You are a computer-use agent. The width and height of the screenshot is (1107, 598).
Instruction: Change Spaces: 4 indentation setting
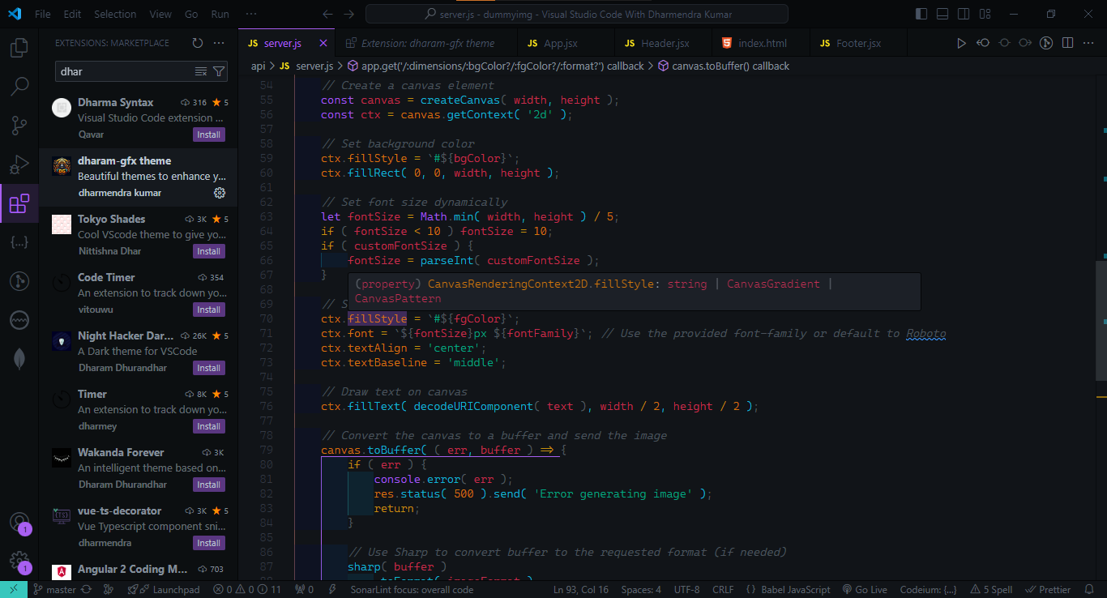[x=641, y=590]
